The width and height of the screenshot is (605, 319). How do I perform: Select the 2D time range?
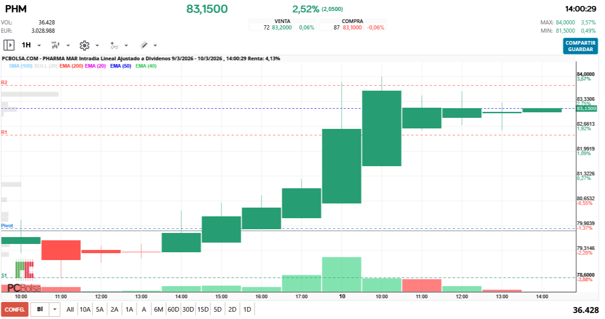(232, 309)
